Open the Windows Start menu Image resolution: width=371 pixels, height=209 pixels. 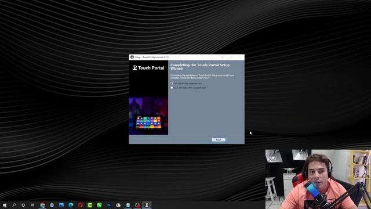(5, 205)
